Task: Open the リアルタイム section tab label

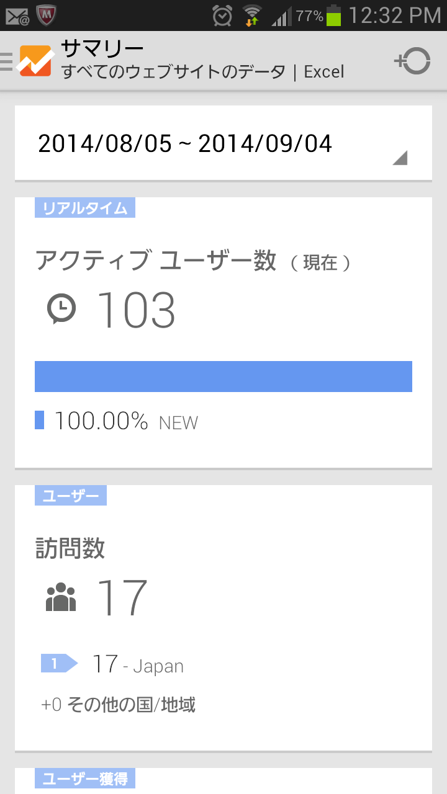Action: (85, 208)
